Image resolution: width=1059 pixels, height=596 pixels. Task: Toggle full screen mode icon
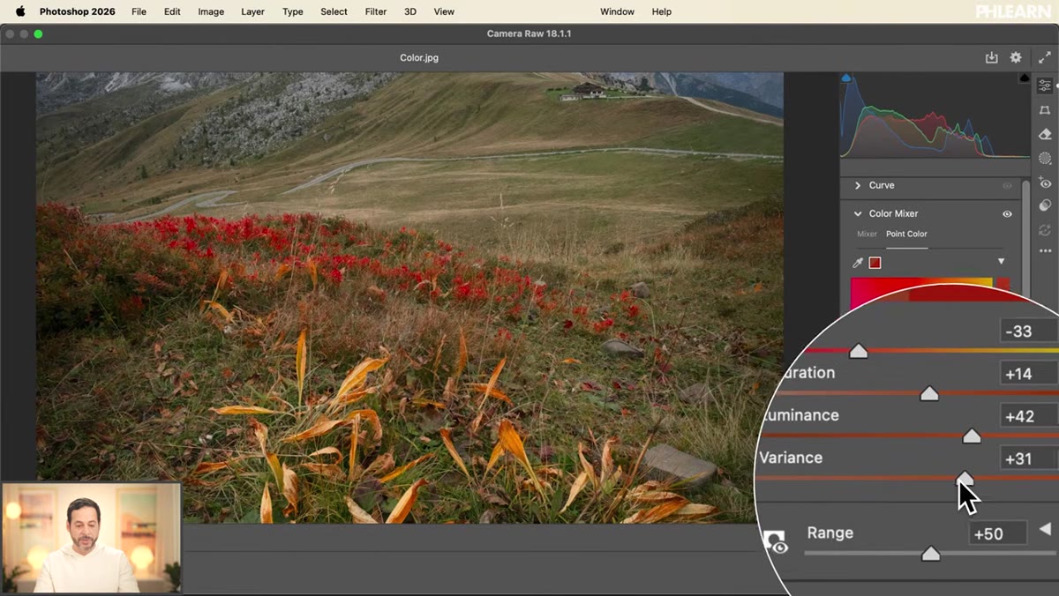pyautogui.click(x=1045, y=57)
